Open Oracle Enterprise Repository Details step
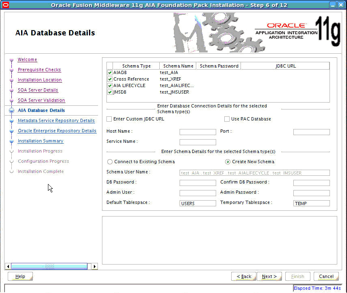Viewport: 347px width, 293px height. 57,131
